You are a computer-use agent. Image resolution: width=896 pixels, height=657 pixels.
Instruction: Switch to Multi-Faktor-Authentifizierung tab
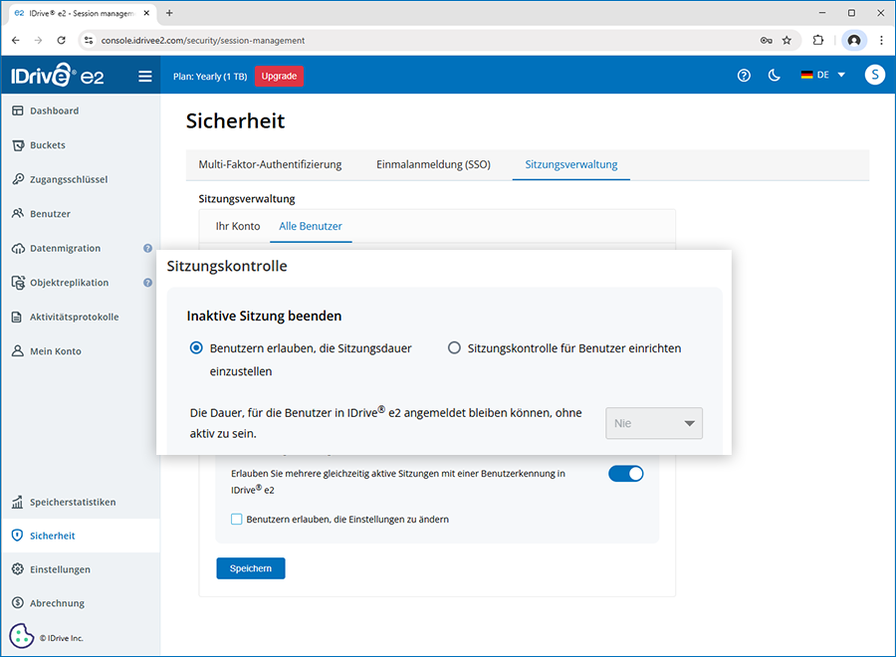[270, 164]
